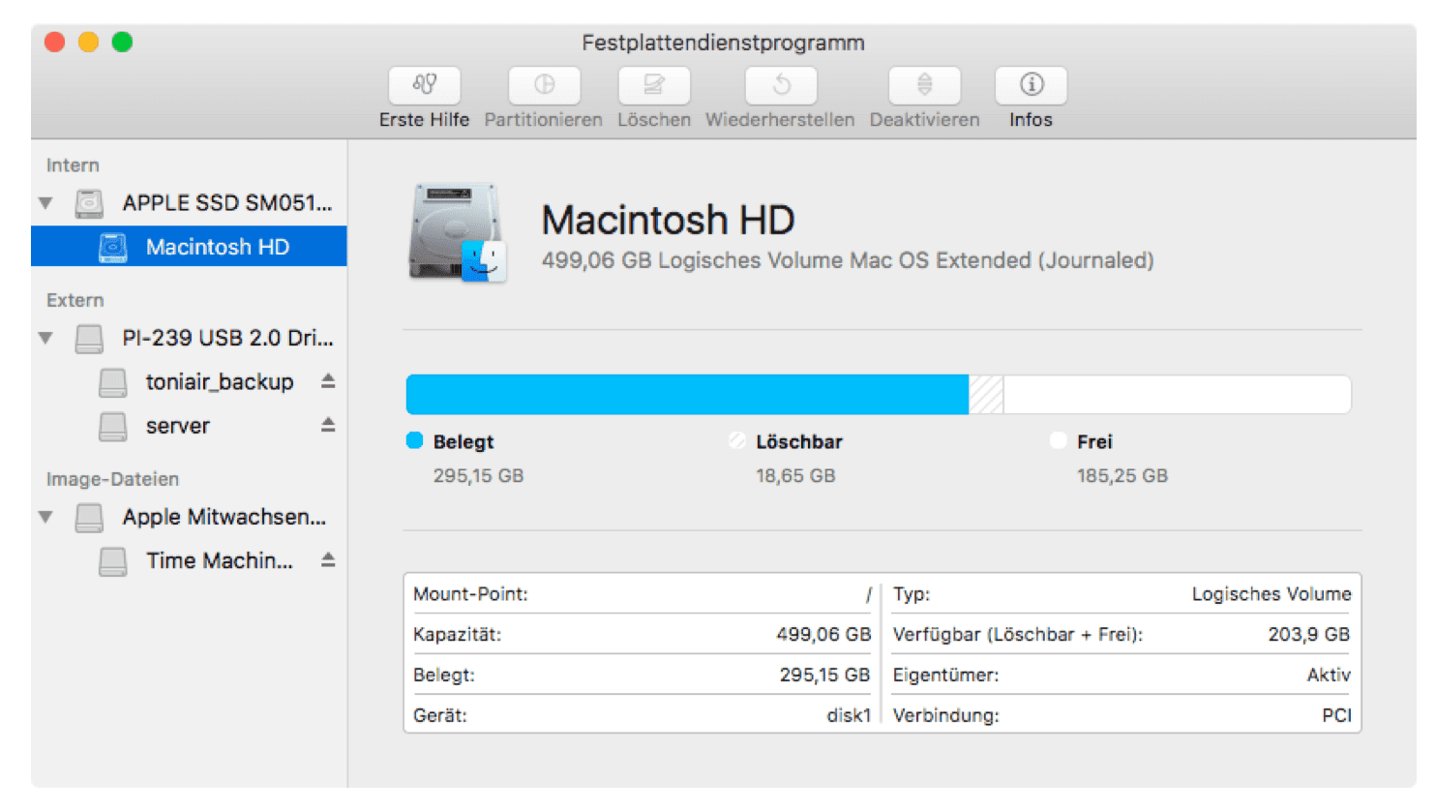Select APPLE SSD SM051 in sidebar
Image resolution: width=1436 pixels, height=811 pixels.
(x=189, y=203)
